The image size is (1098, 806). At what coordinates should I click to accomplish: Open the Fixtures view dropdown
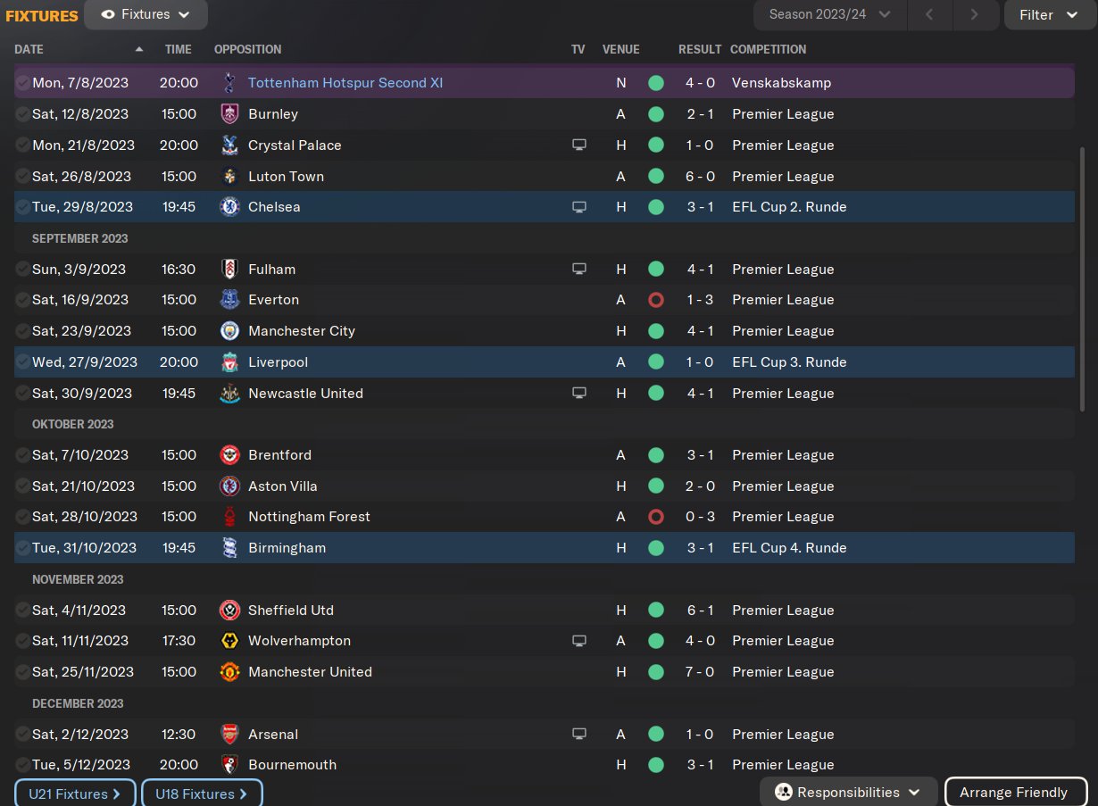[146, 14]
